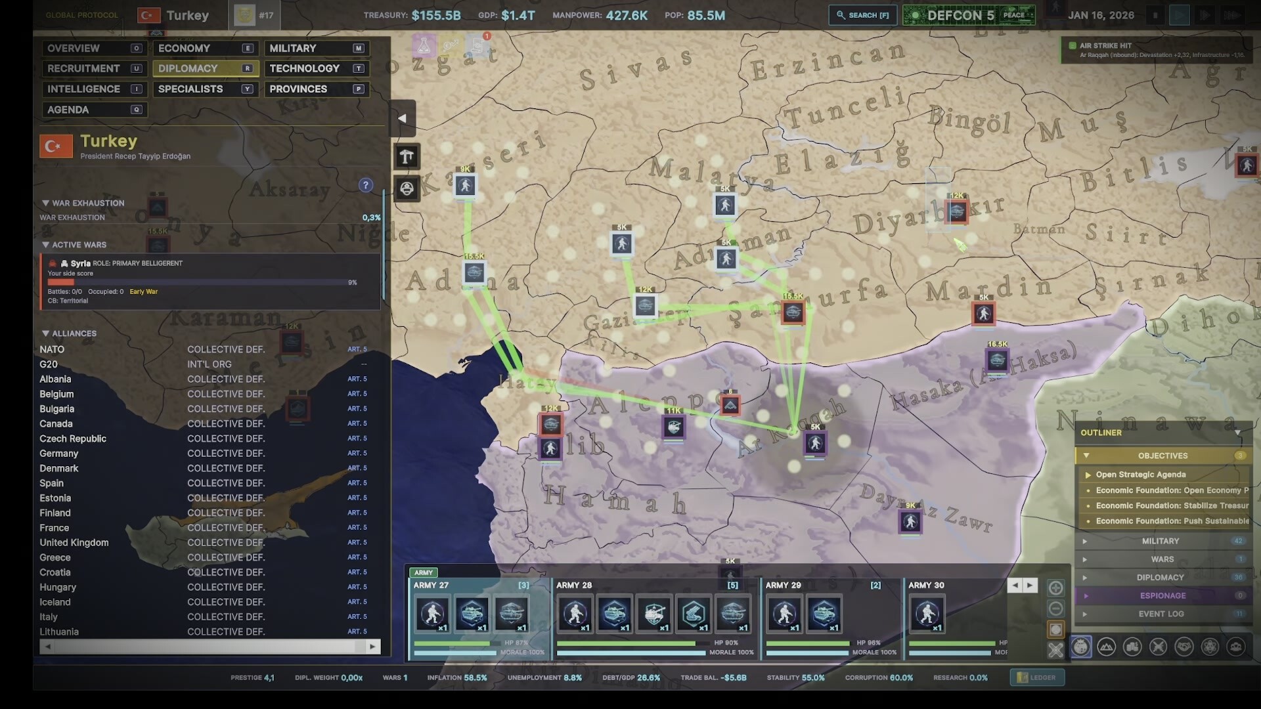Image resolution: width=1261 pixels, height=709 pixels.
Task: Select the 9K infantry unit near Kayseri
Action: [465, 185]
